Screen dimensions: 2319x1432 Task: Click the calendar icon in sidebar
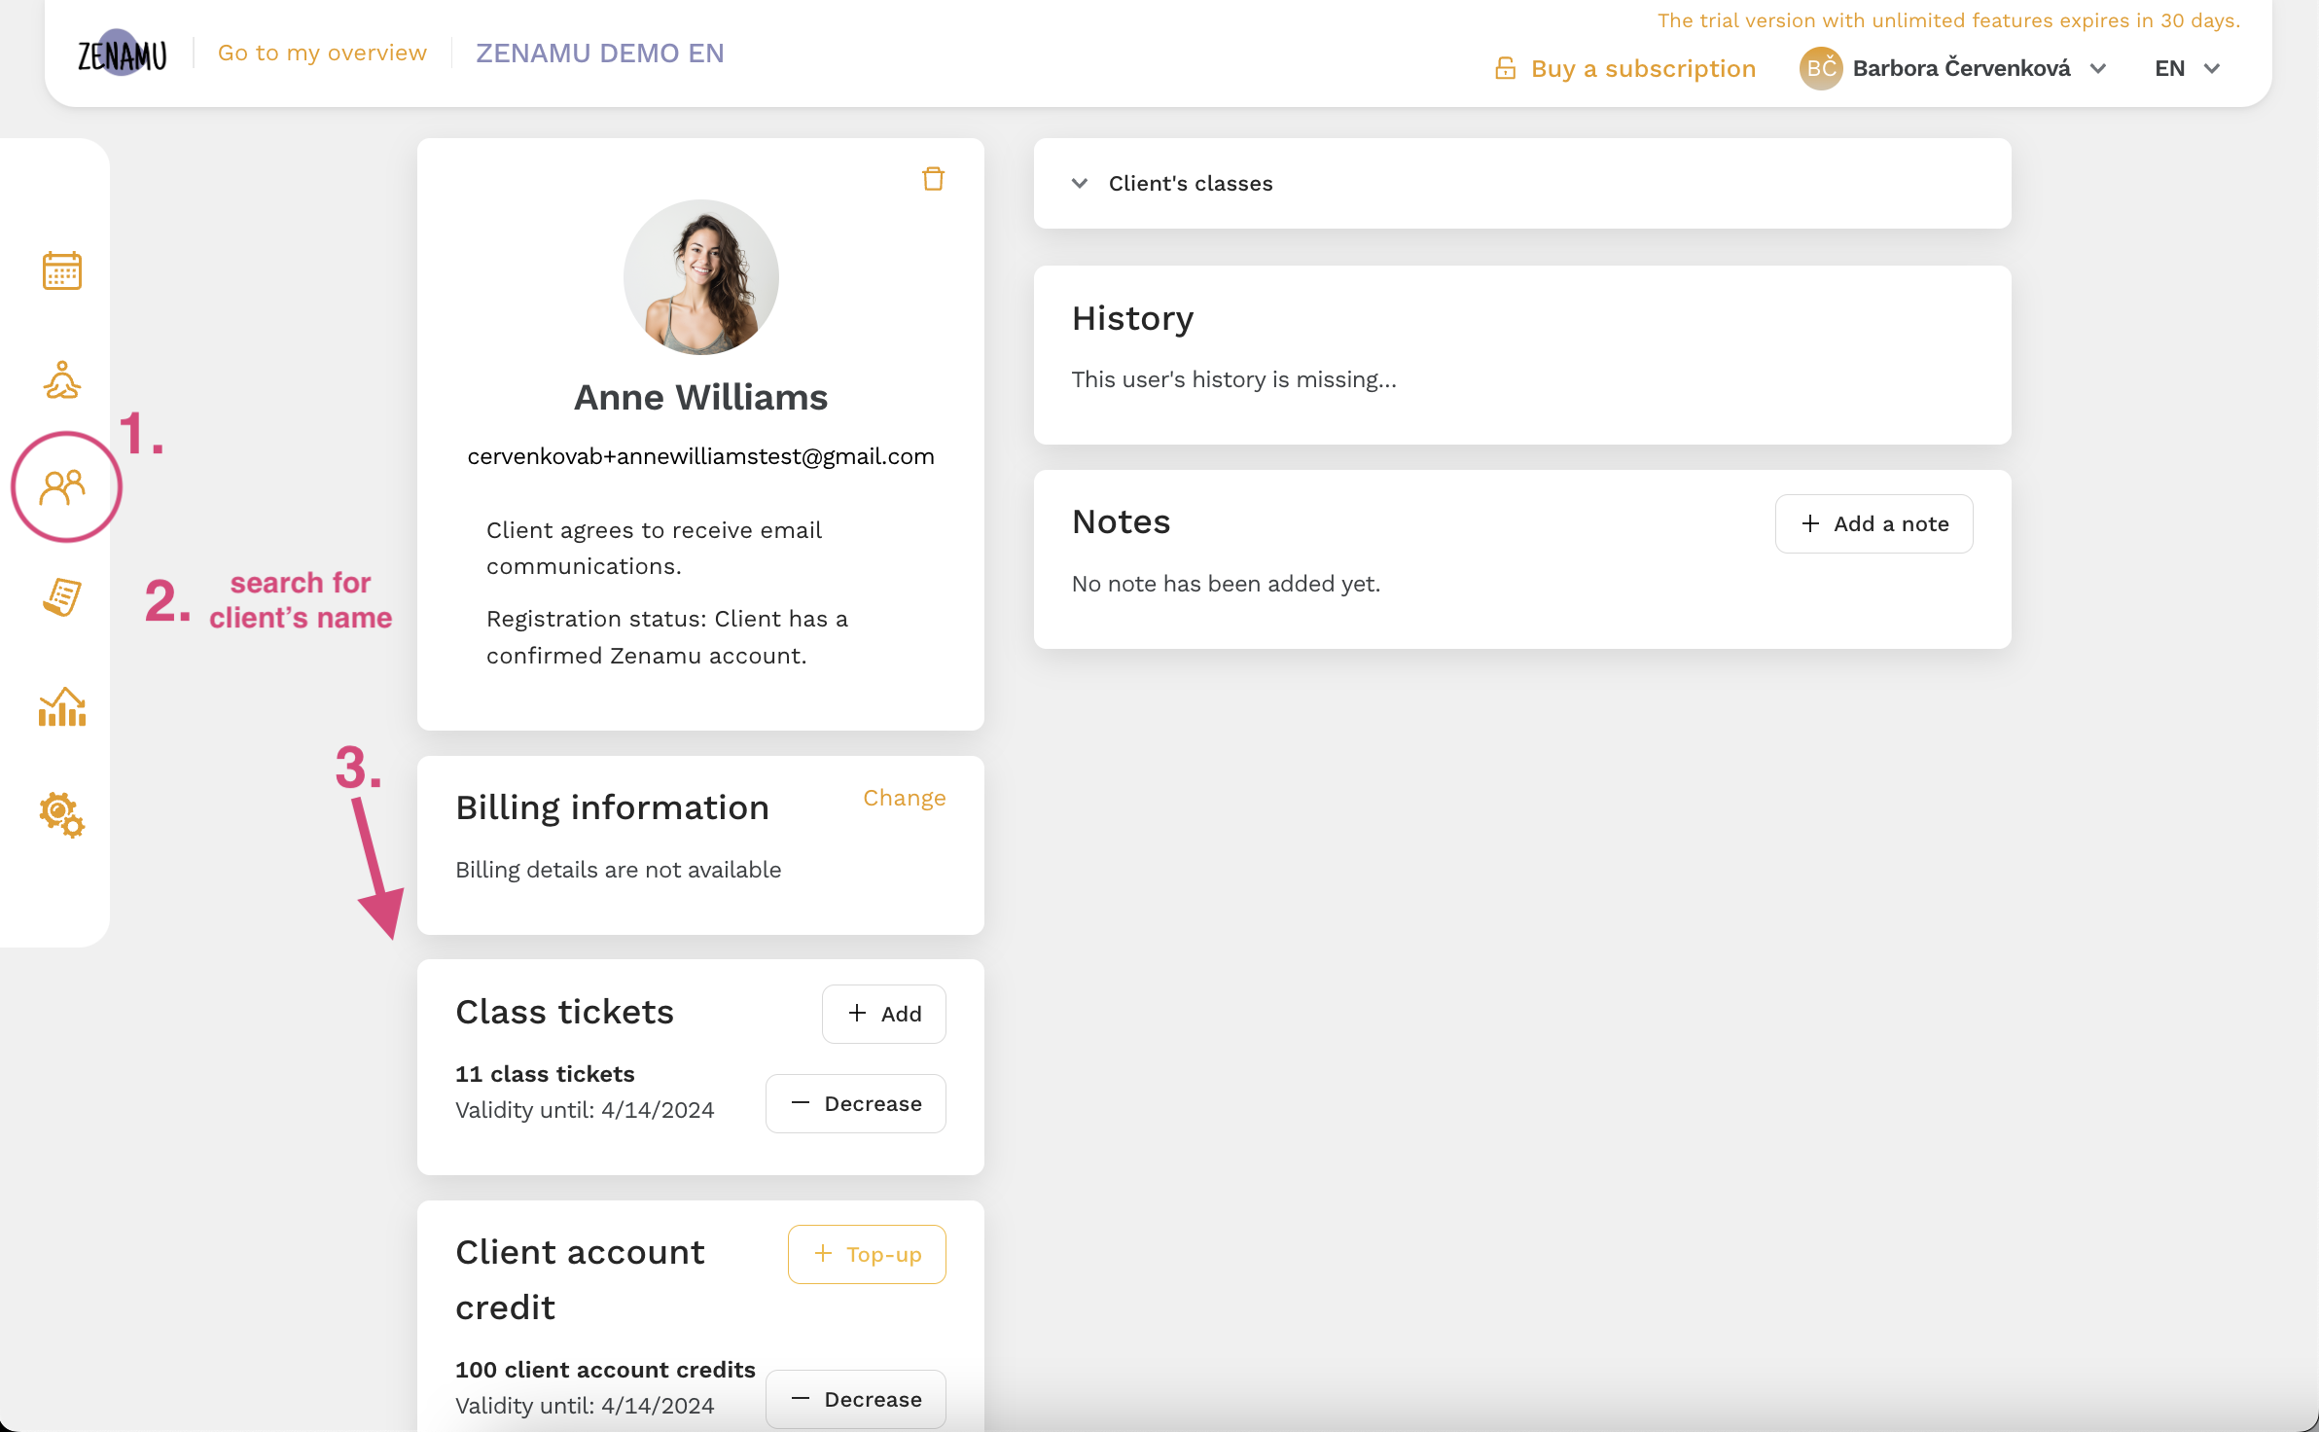pyautogui.click(x=59, y=270)
